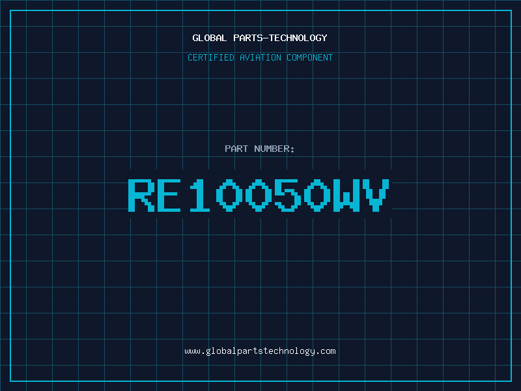
Task: Open the www.globalpartstechnology.com link
Action: click(260, 351)
